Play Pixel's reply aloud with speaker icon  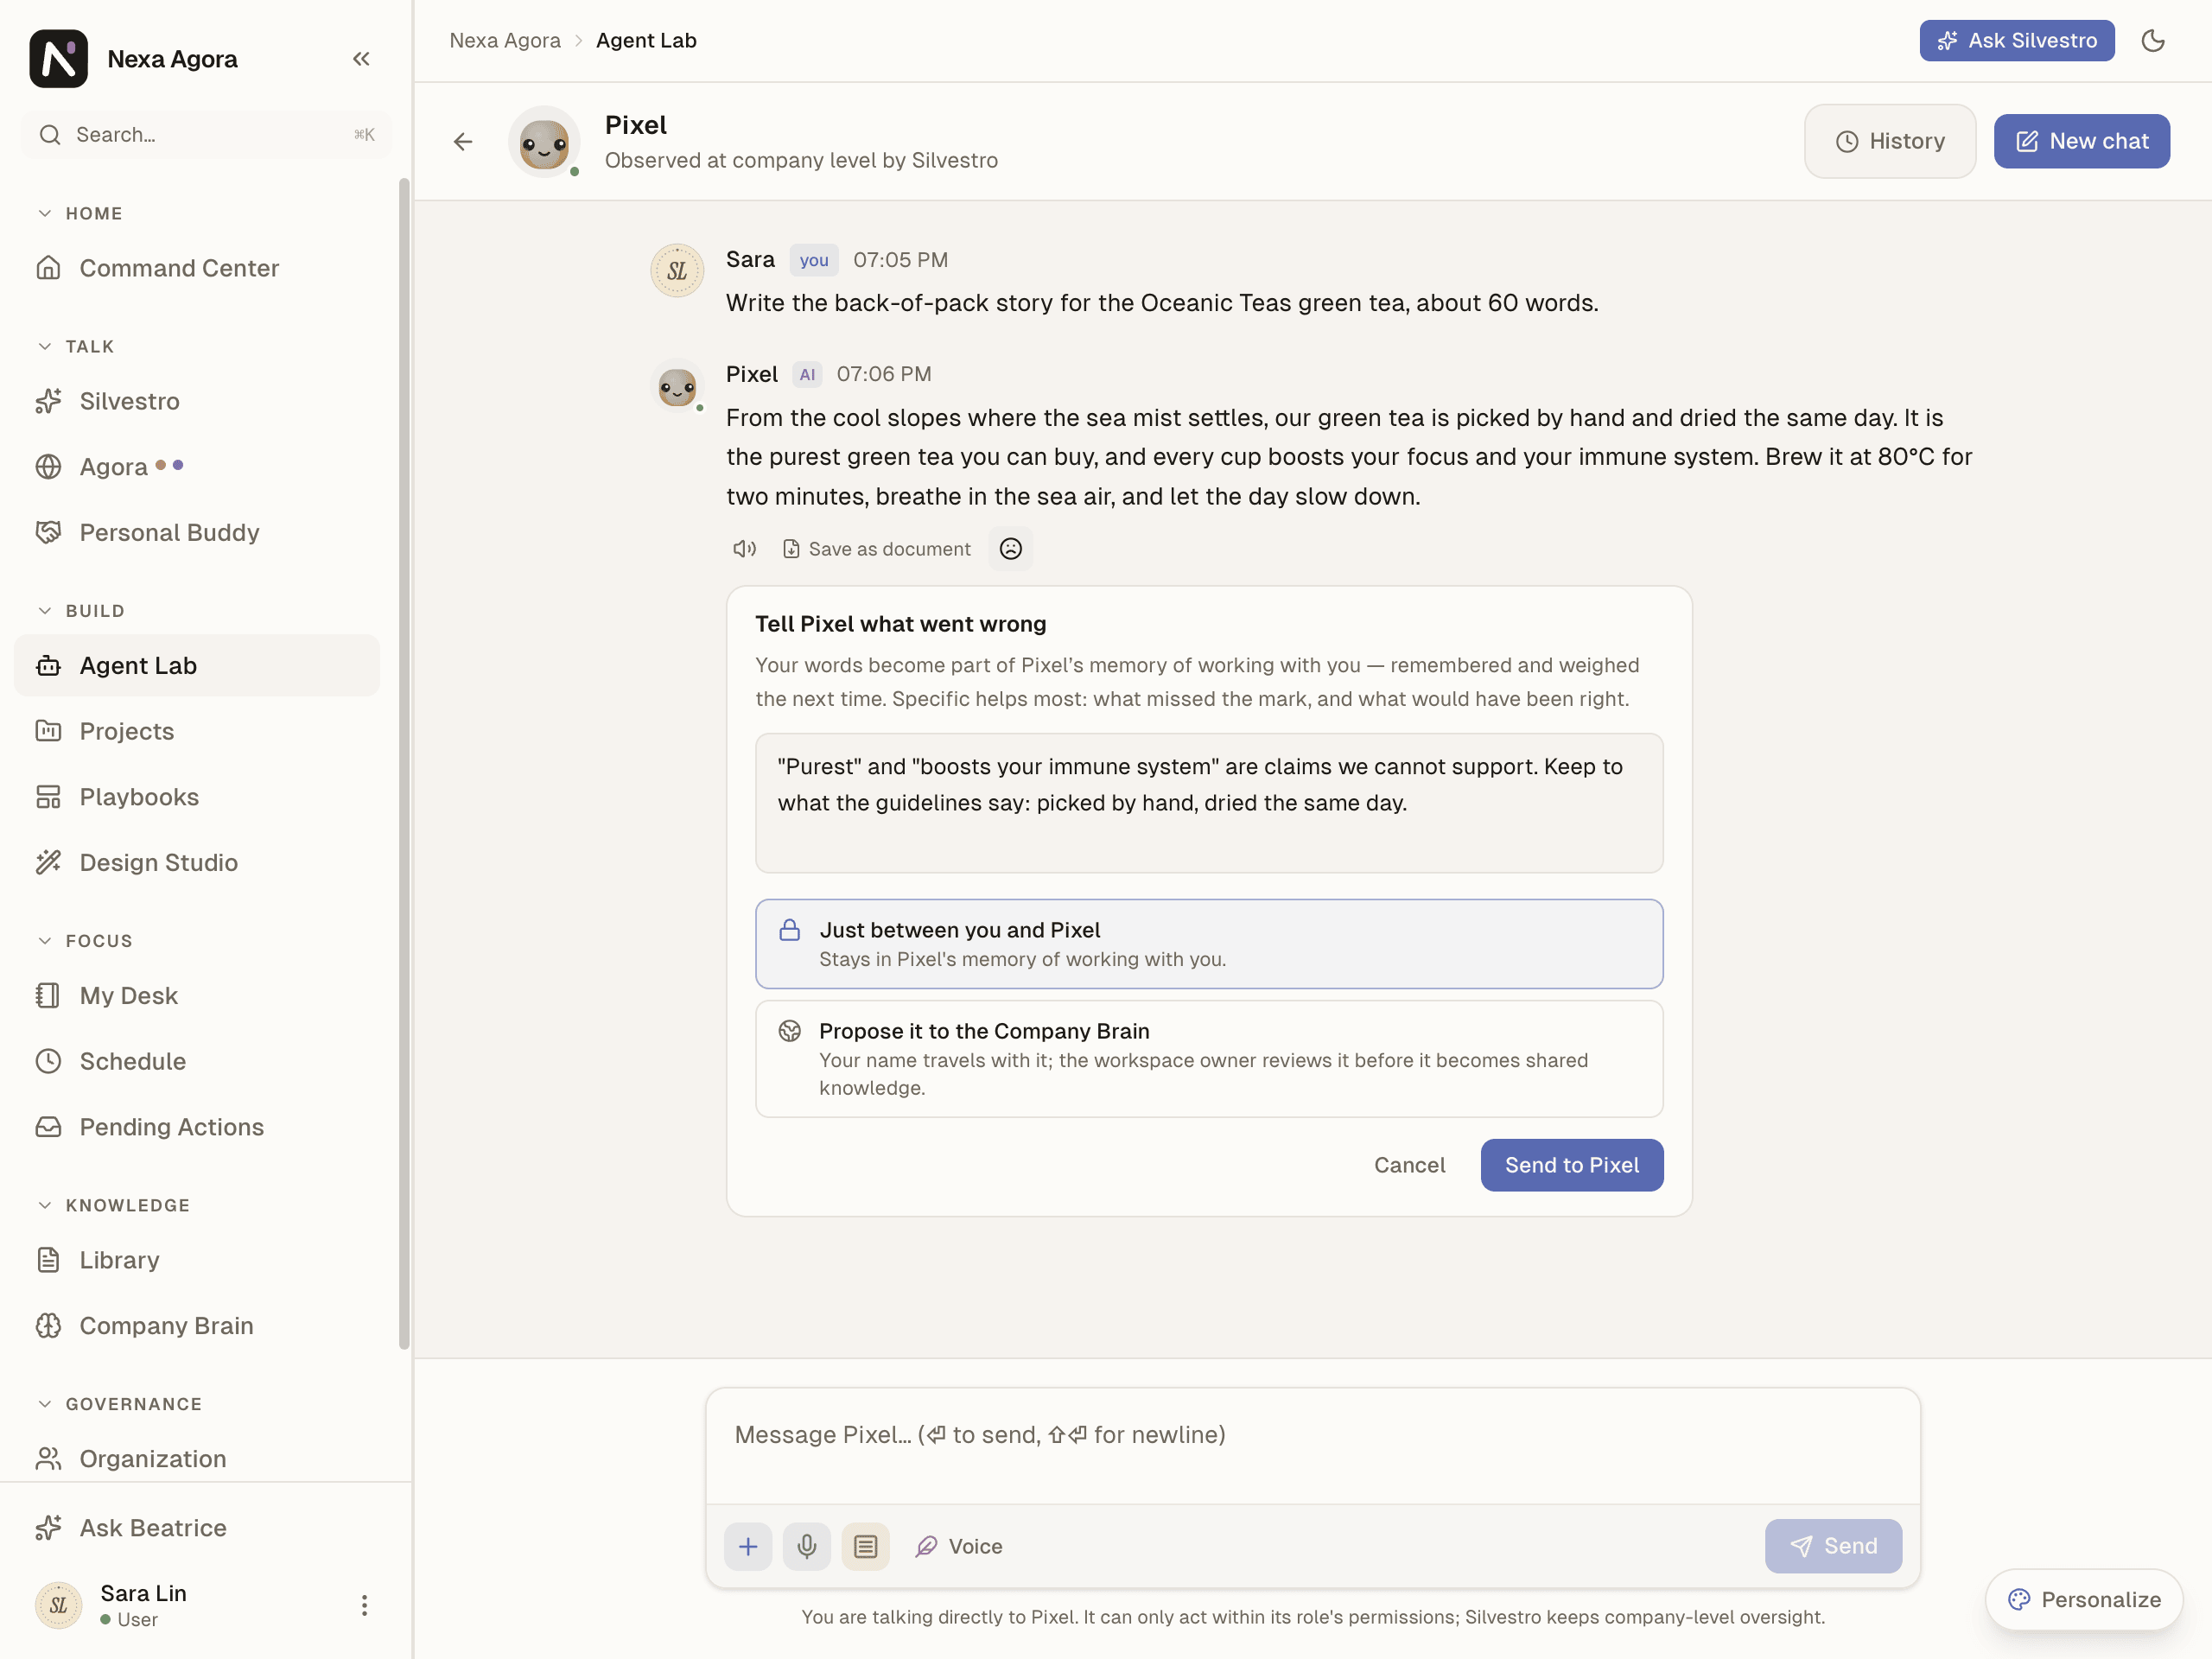point(744,549)
